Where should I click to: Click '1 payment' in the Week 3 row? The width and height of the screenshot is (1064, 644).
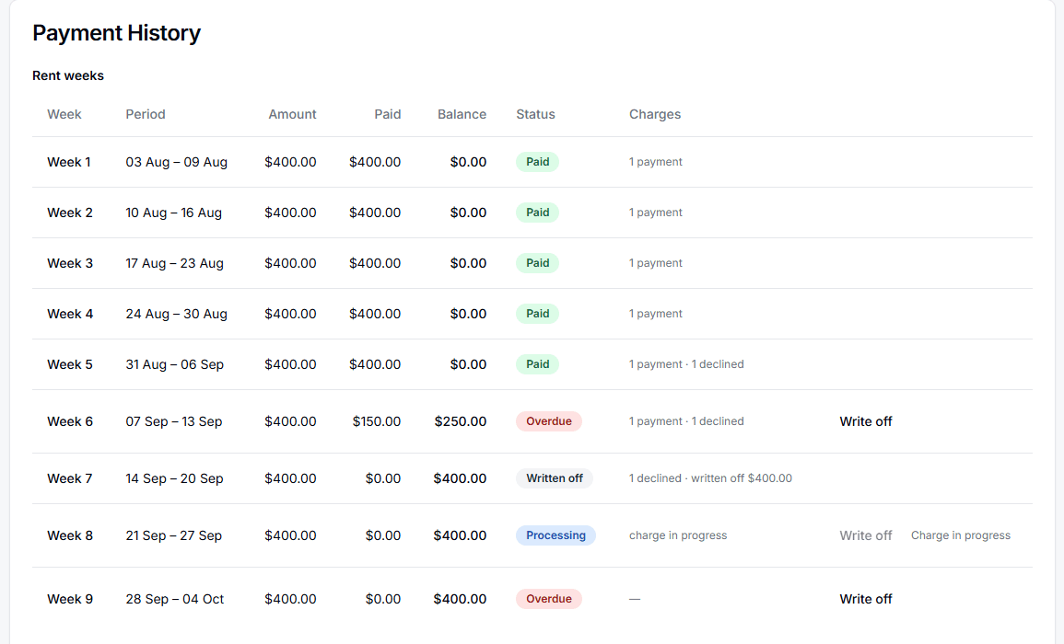pyautogui.click(x=656, y=263)
